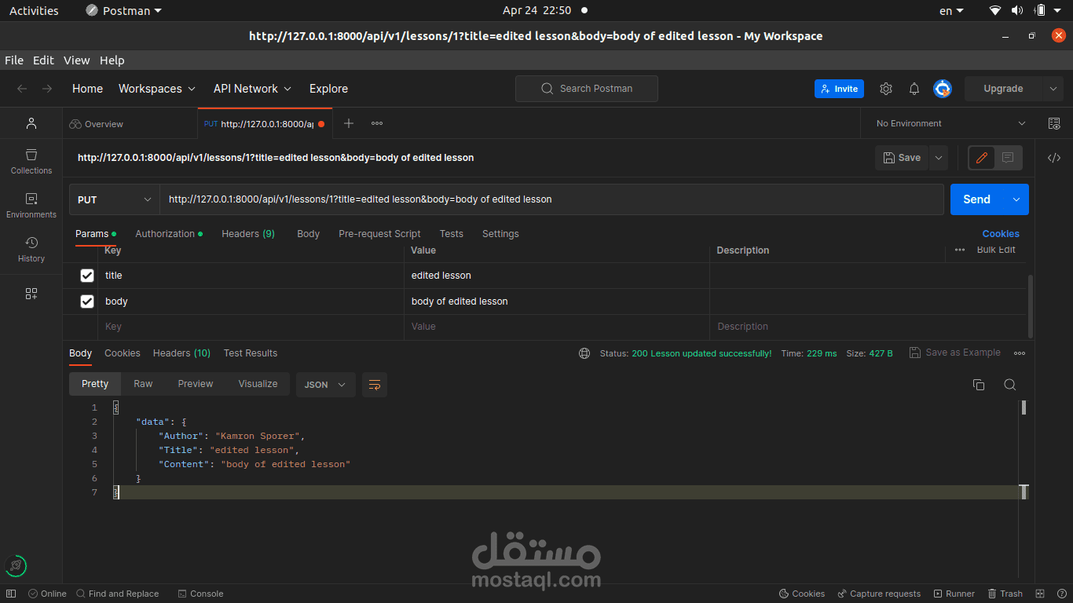The width and height of the screenshot is (1073, 603).
Task: Uncheck the body parameter checkbox
Action: 87,301
